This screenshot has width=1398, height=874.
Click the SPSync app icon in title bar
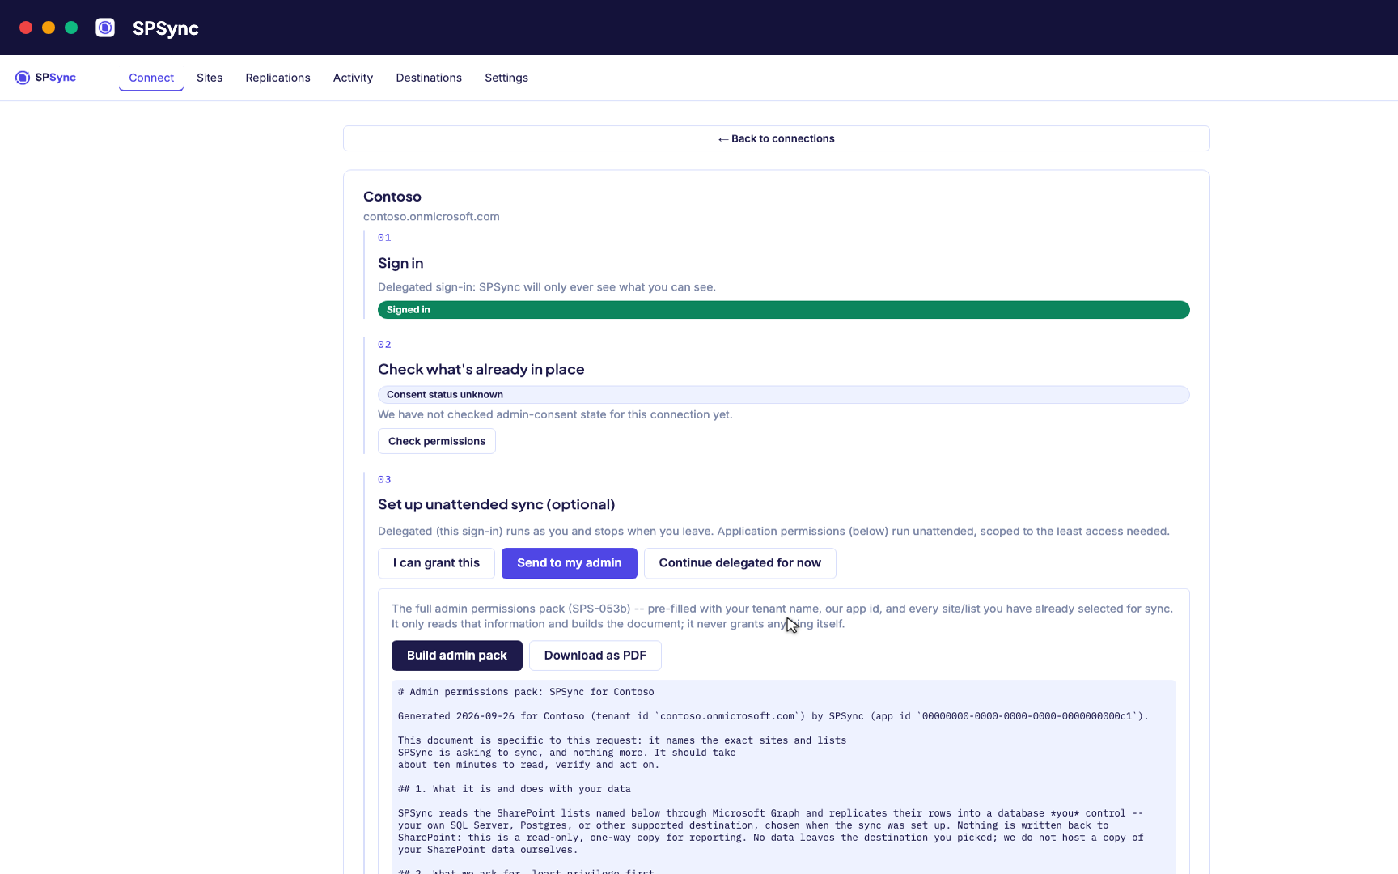click(x=105, y=28)
